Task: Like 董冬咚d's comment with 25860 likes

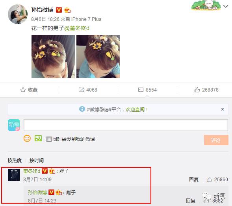Action: click(209, 179)
